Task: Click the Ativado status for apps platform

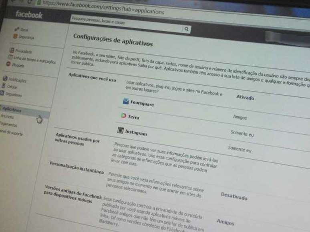Action: [245, 97]
